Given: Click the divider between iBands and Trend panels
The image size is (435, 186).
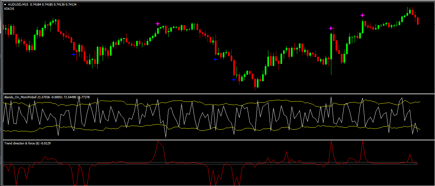Looking at the screenshot, I should point(217,140).
